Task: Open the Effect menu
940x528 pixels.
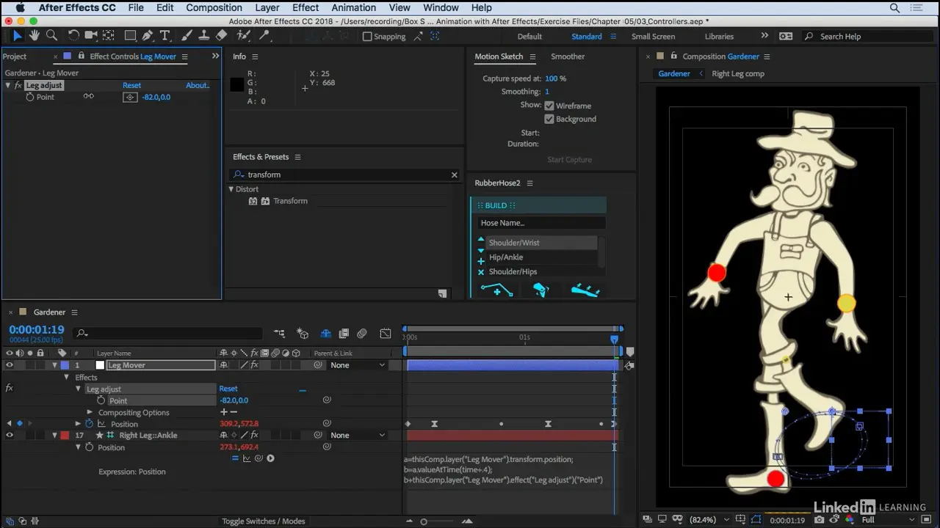Action: click(305, 7)
